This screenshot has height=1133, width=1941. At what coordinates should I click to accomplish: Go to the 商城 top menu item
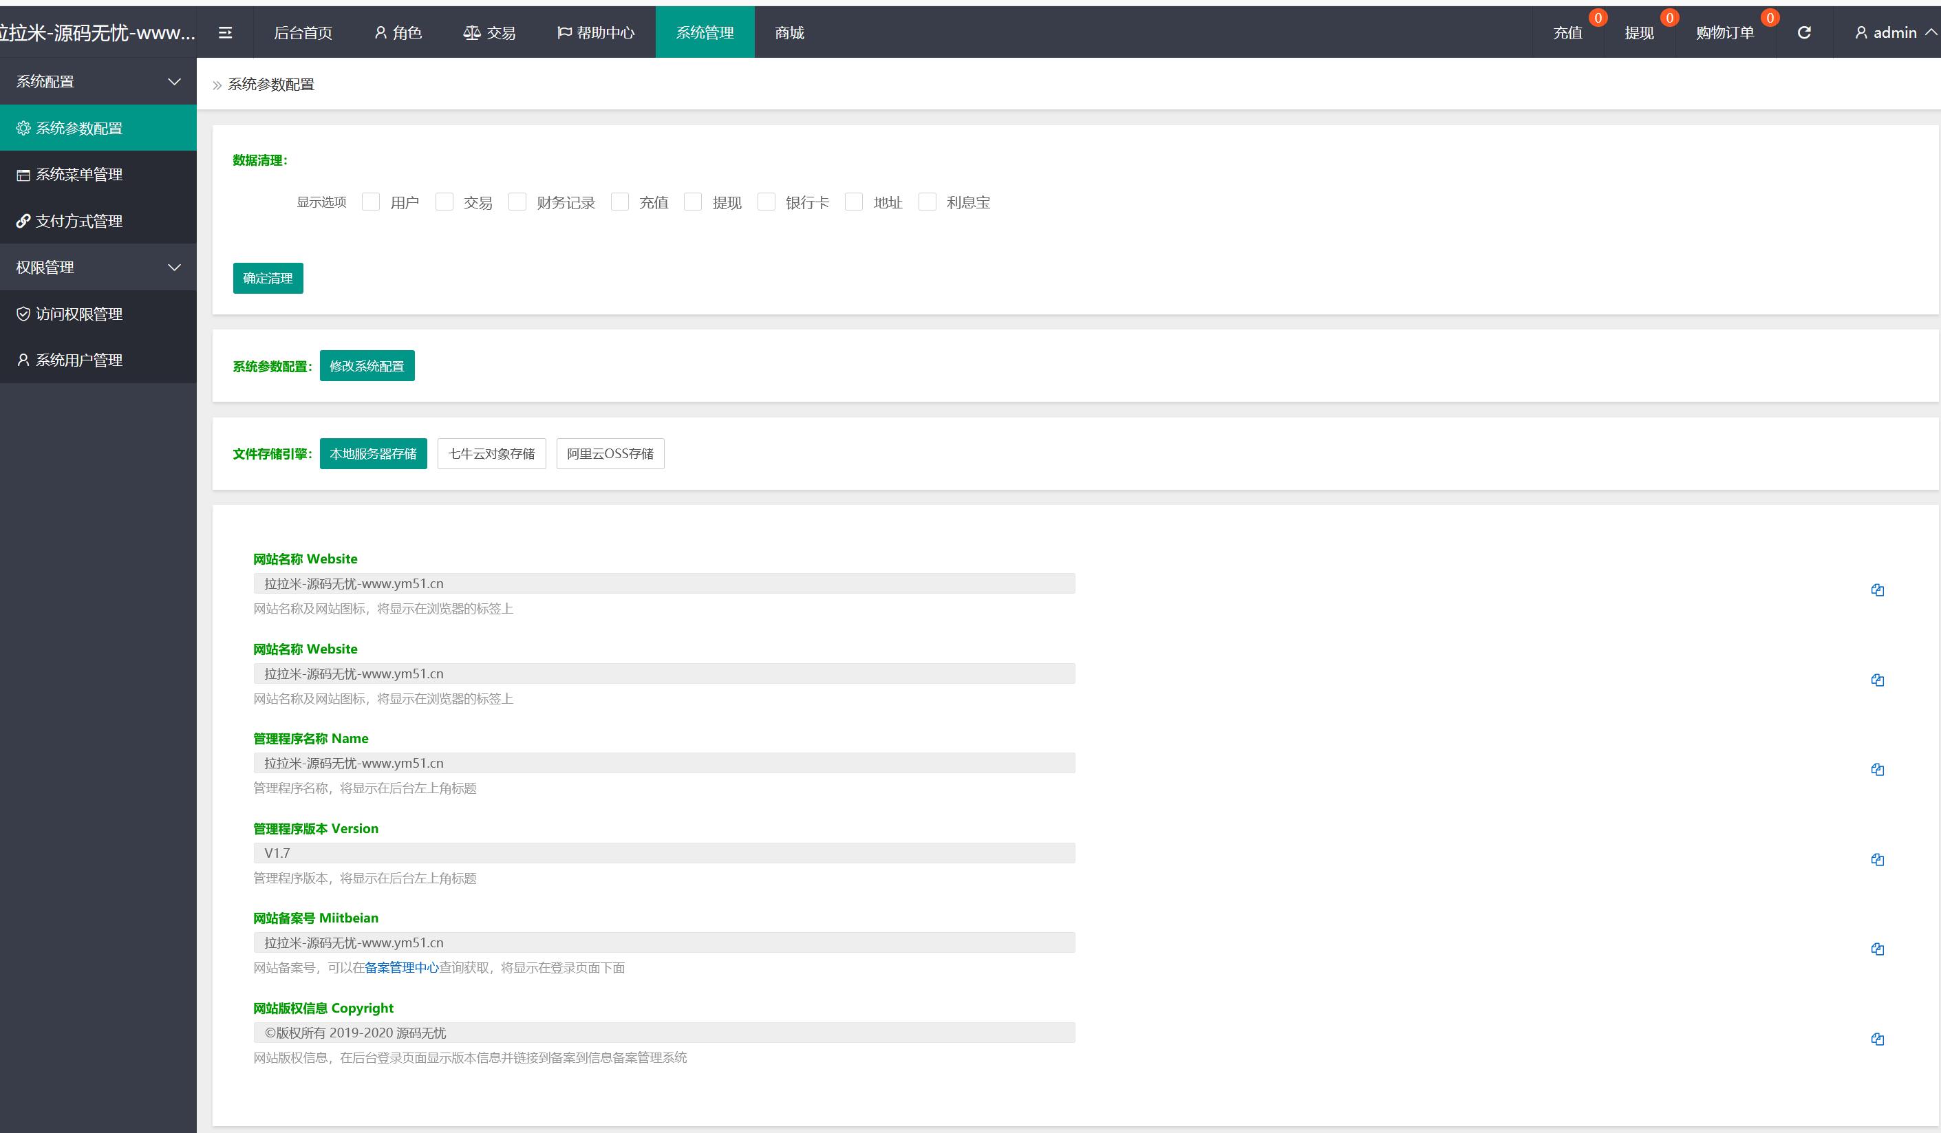[x=789, y=32]
